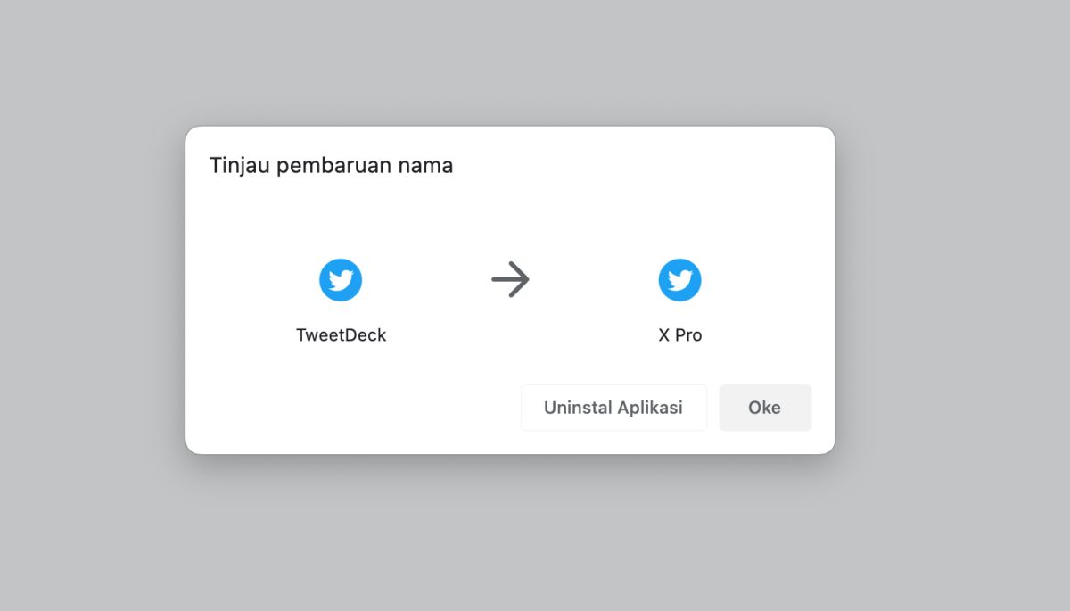This screenshot has height=611, width=1070.
Task: Click the X Pro bird icon on the right
Action: point(679,280)
